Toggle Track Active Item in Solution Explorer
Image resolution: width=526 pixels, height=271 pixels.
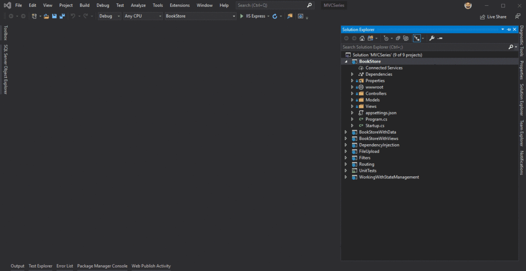coord(416,38)
